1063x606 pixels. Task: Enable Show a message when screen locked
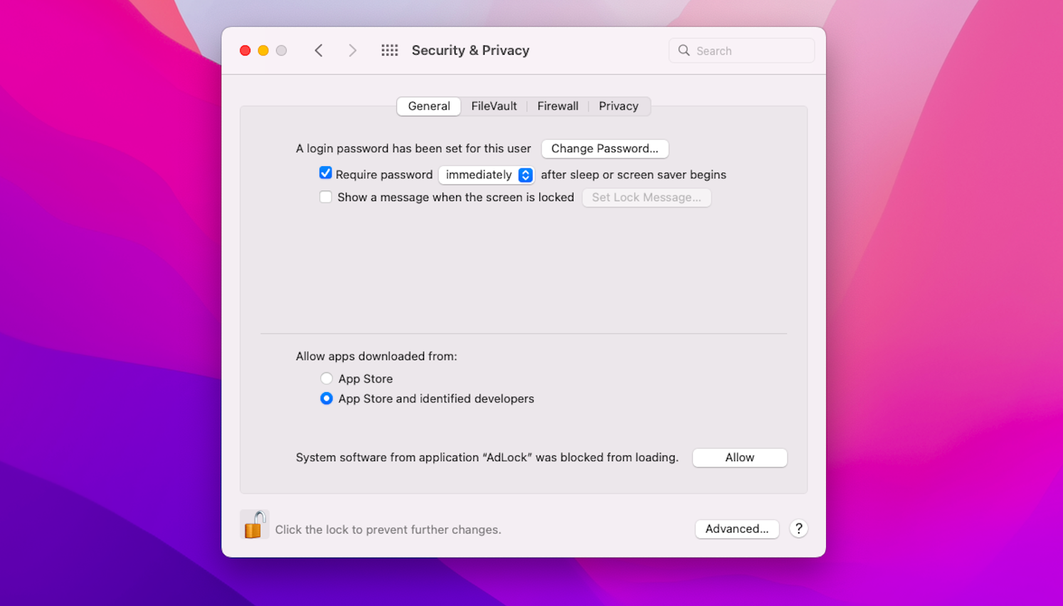[x=326, y=197]
